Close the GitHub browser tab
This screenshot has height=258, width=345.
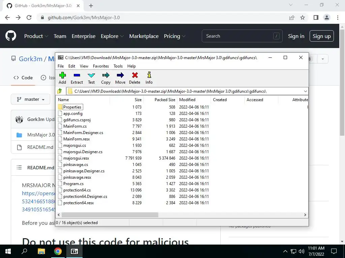tap(78, 6)
